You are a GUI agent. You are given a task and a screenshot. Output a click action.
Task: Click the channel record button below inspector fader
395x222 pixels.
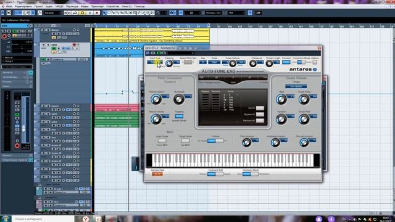point(17,146)
